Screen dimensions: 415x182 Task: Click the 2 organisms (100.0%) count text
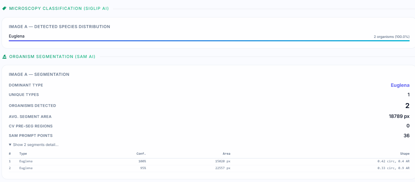coord(391,37)
